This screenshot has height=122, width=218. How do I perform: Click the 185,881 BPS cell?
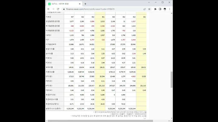click(71, 86)
